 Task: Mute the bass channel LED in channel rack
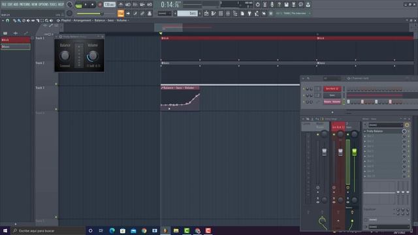303,95
